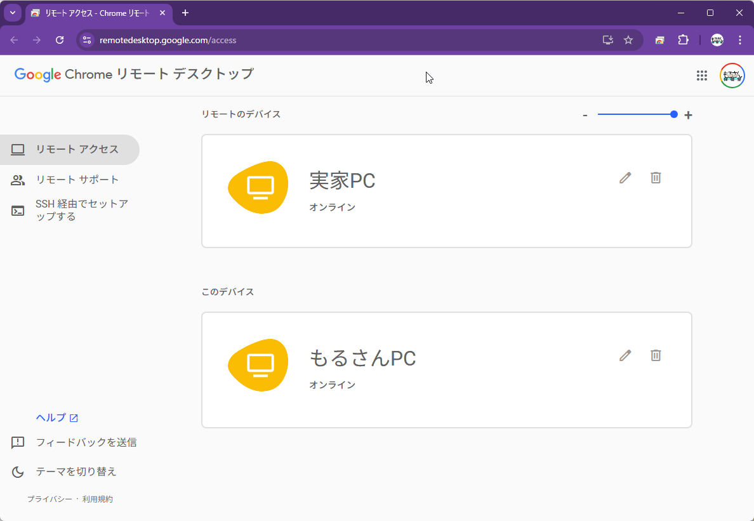
Task: Open SSH 経由でセットアップする section
Action: [x=81, y=210]
